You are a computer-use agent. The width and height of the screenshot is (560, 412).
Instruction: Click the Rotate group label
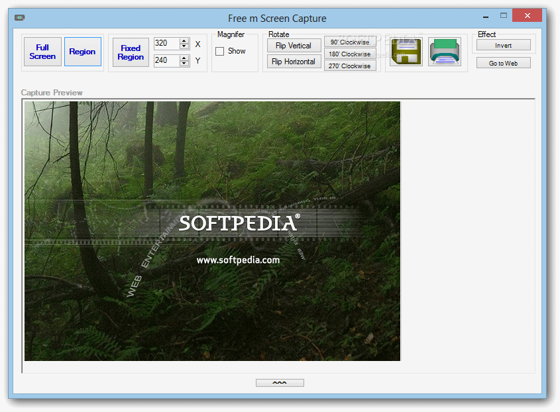[x=278, y=34]
